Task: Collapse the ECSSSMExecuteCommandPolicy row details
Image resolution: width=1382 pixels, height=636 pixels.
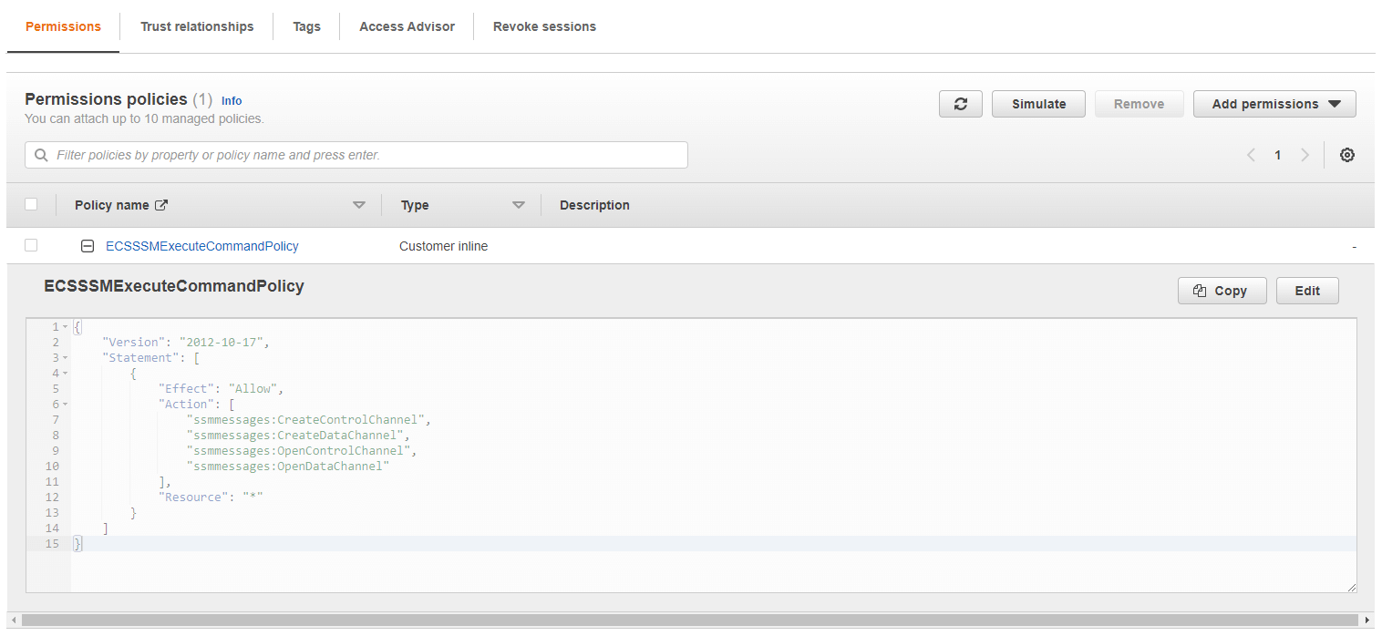Action: click(88, 245)
